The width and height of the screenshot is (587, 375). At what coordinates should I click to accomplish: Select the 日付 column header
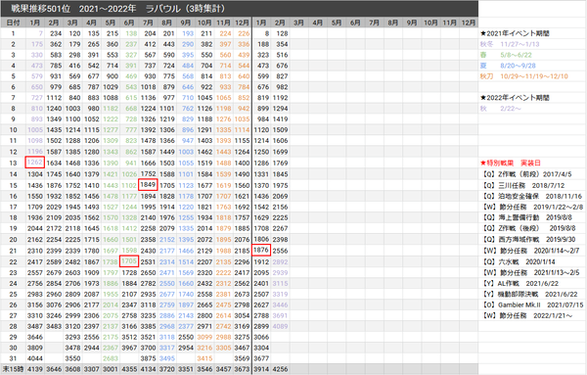13,23
